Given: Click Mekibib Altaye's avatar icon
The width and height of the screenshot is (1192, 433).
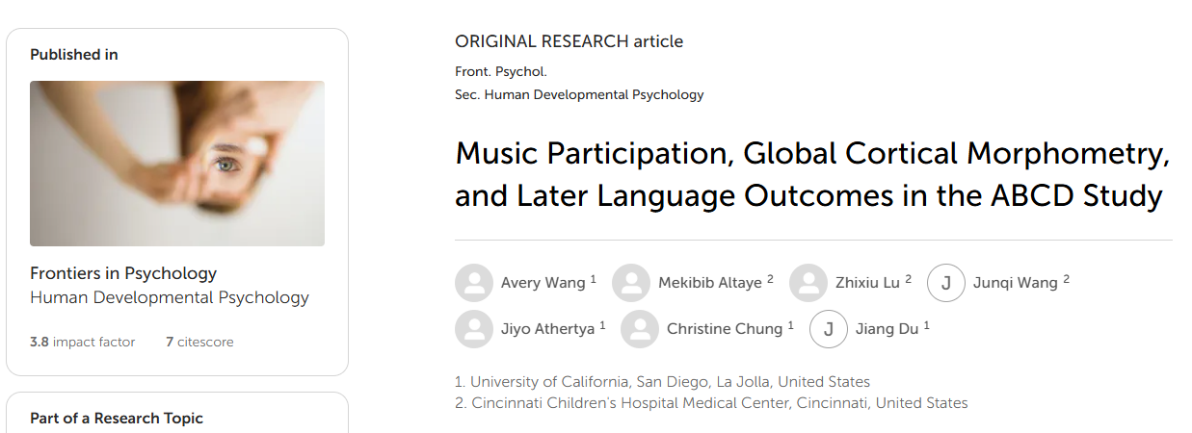Looking at the screenshot, I should coord(631,283).
